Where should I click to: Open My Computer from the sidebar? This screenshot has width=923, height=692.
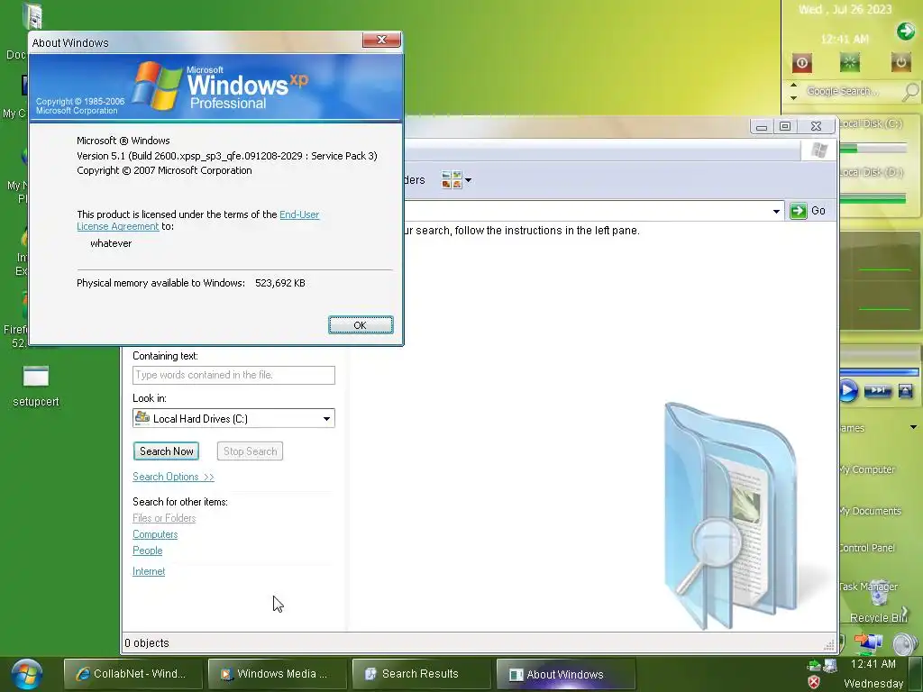coord(866,469)
